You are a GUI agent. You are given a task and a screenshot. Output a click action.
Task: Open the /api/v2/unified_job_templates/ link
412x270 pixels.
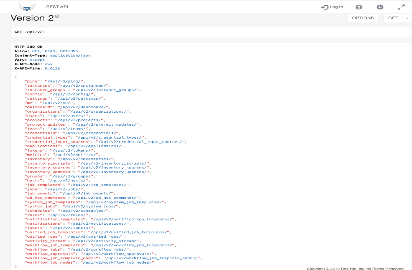(129, 232)
